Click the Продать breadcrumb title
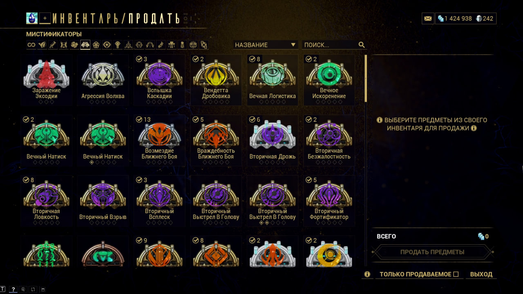The width and height of the screenshot is (523, 294). click(x=154, y=18)
